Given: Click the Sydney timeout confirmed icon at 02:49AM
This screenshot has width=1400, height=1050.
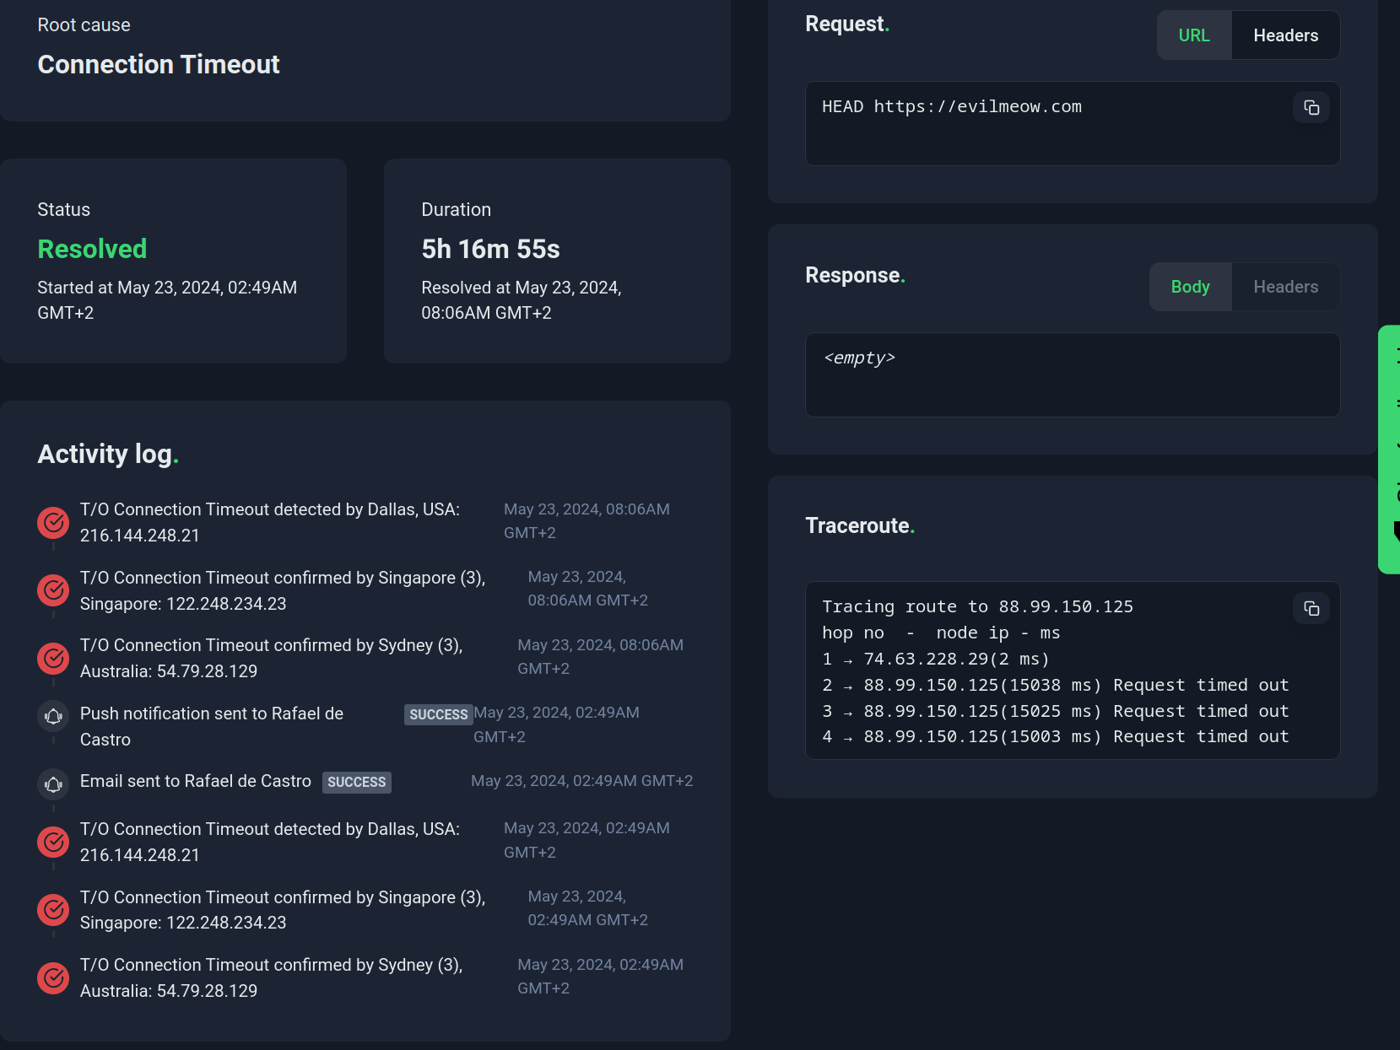Looking at the screenshot, I should (53, 977).
